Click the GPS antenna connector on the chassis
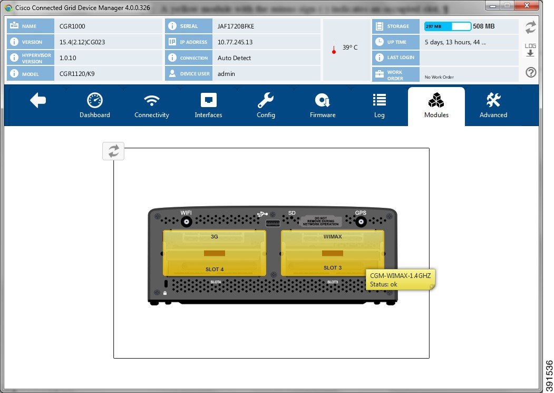554x393 pixels. click(361, 222)
